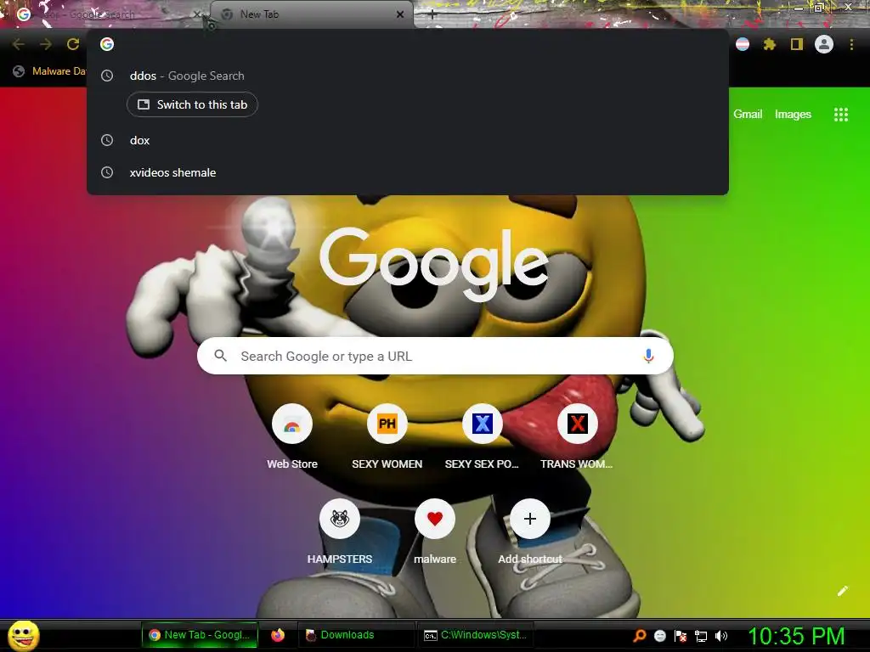Close the New Tab tab
870x652 pixels.
[400, 14]
